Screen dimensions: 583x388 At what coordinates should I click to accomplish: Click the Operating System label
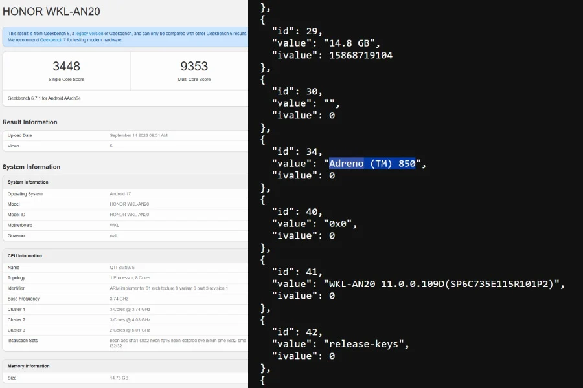click(25, 194)
